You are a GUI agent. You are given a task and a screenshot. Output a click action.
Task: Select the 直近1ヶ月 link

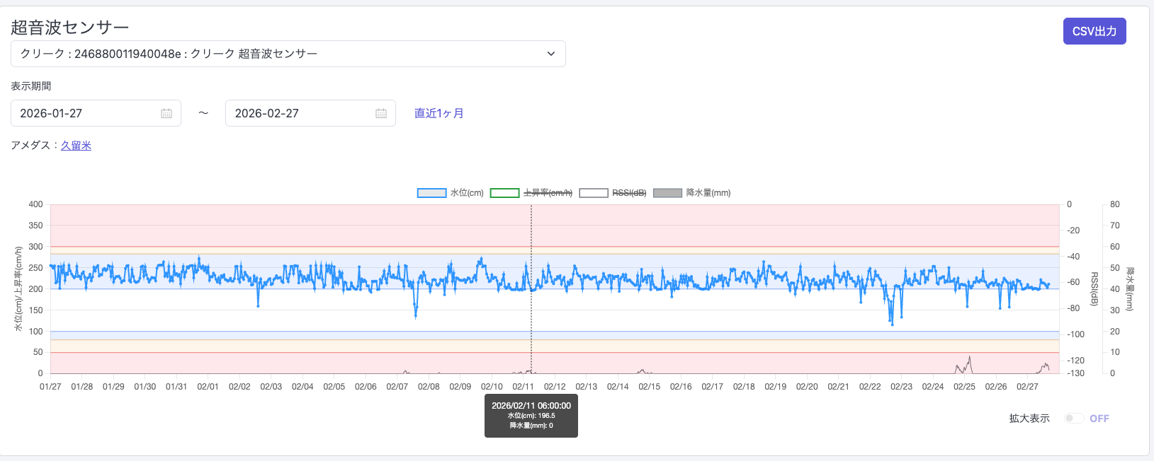[439, 113]
